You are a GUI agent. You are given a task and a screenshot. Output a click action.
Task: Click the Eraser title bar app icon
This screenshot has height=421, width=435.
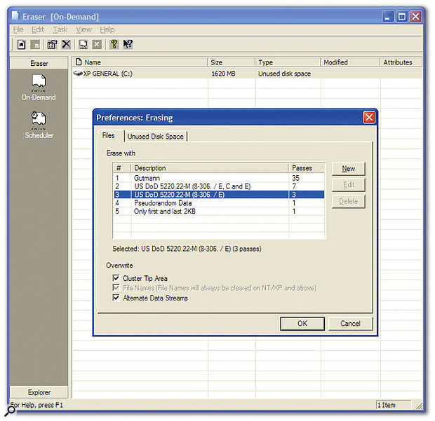click(x=15, y=16)
